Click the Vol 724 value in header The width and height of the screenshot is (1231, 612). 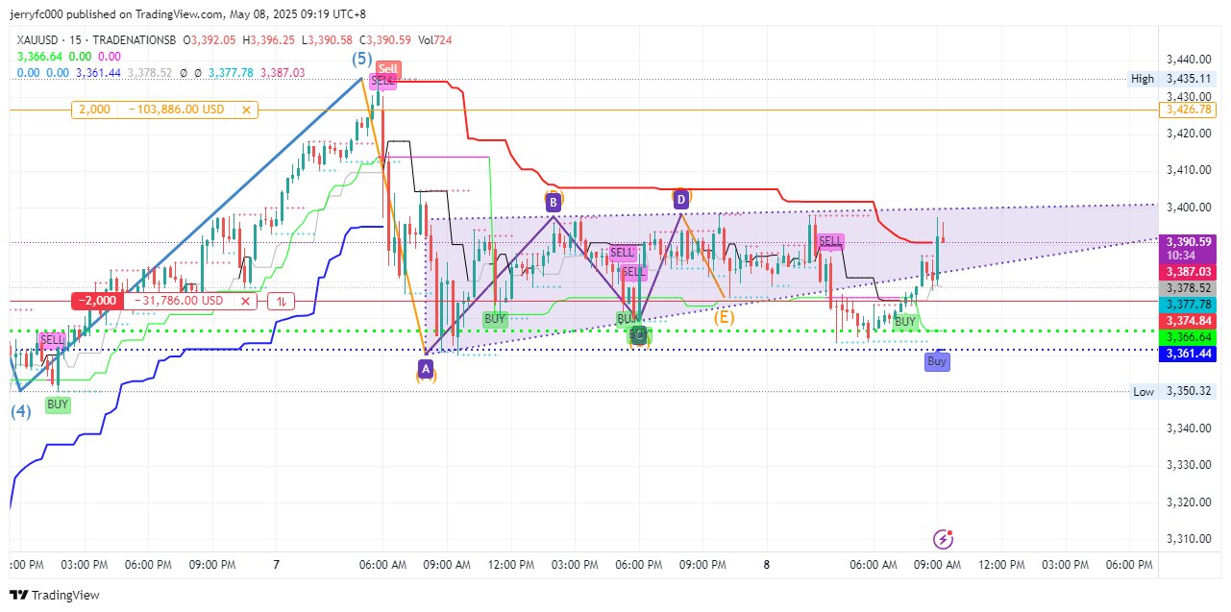coord(436,40)
